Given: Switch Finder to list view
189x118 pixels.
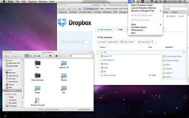Looking at the screenshot, I should 31,56.
